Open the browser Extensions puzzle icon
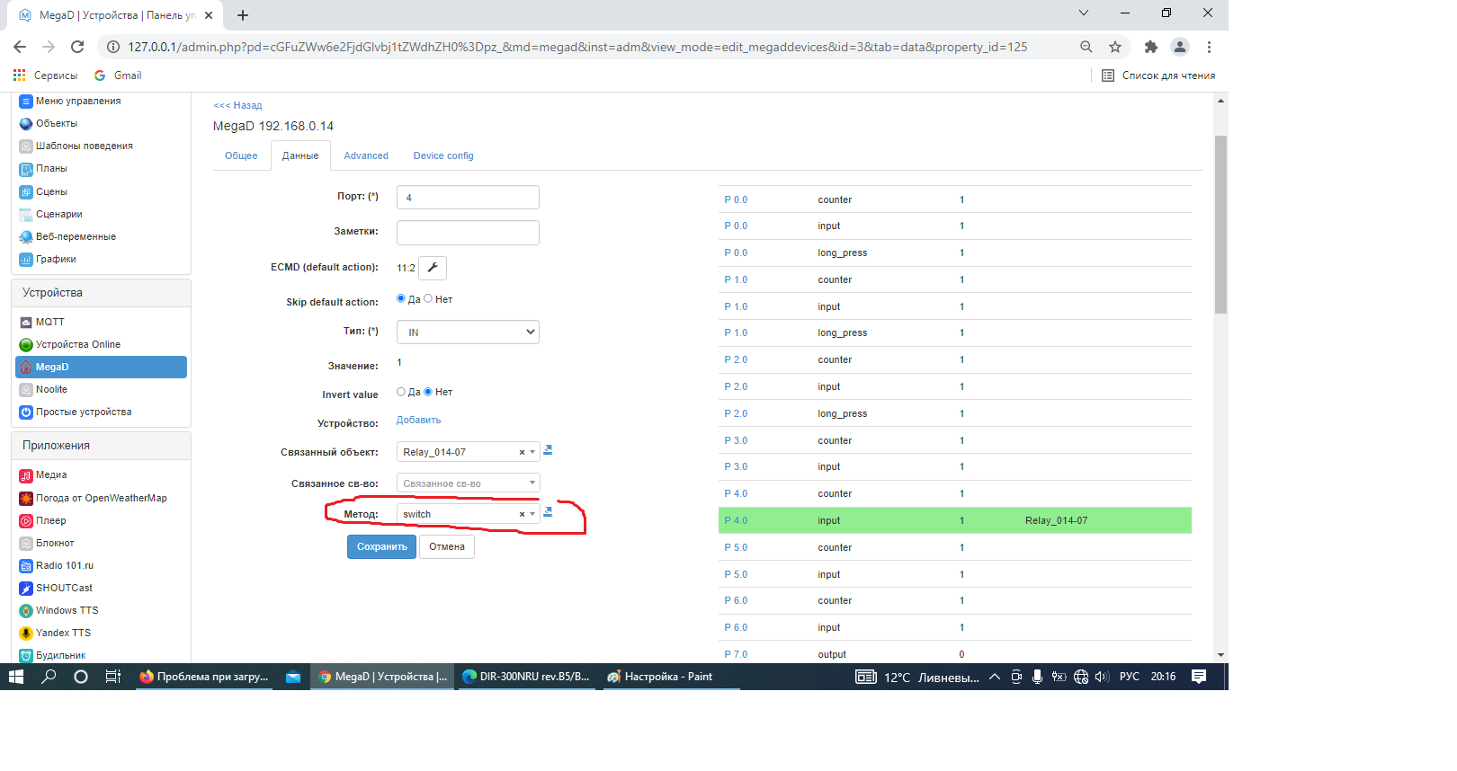 point(1150,47)
